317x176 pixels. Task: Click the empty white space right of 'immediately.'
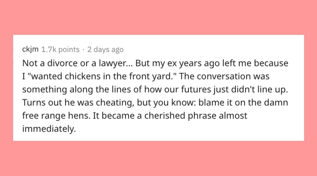tap(185, 129)
